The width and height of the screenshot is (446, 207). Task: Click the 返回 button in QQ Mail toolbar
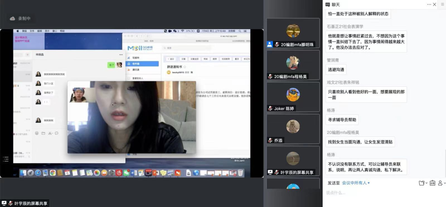pos(171,59)
